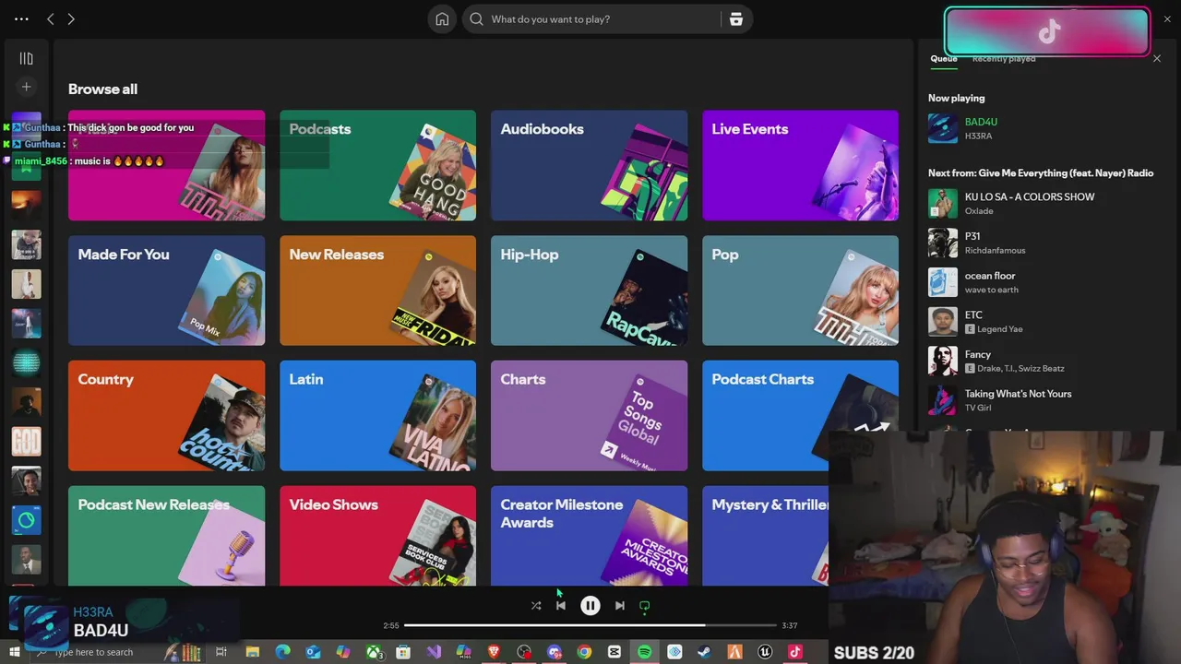Screen dimensions: 1181x664
Task: Pause the current song
Action: click(x=590, y=606)
